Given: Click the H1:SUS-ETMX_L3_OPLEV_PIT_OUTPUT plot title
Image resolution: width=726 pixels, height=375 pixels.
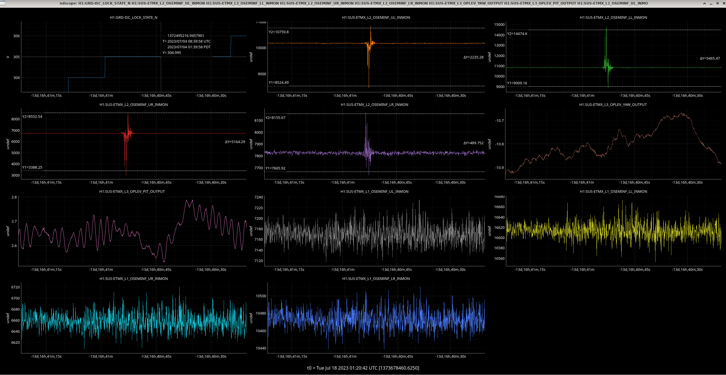Looking at the screenshot, I should [132, 192].
